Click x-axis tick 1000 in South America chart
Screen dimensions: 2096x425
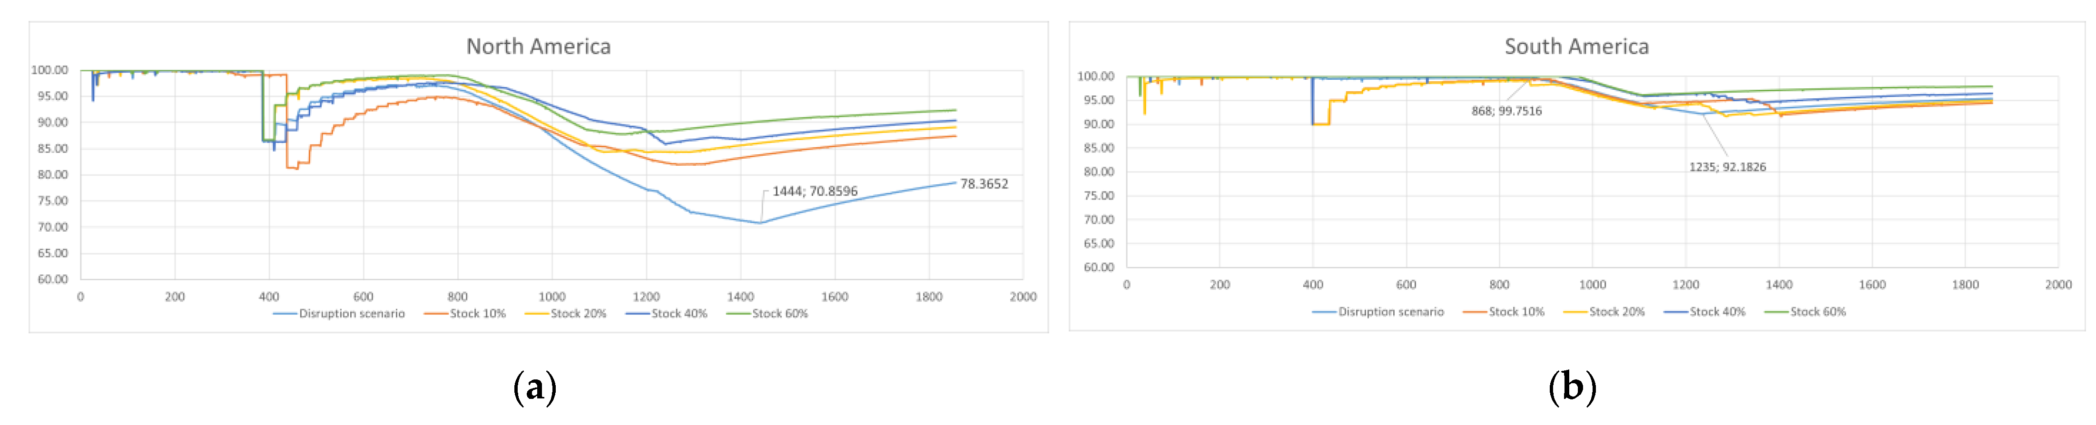1593,285
